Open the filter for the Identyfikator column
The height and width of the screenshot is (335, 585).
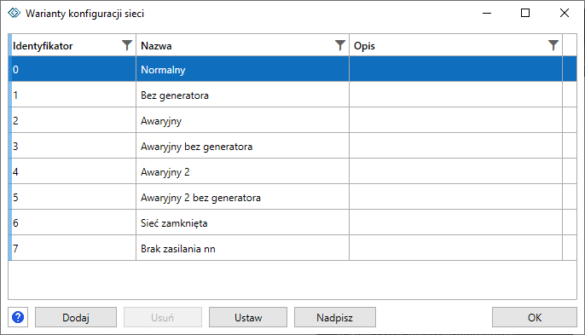[x=127, y=45]
